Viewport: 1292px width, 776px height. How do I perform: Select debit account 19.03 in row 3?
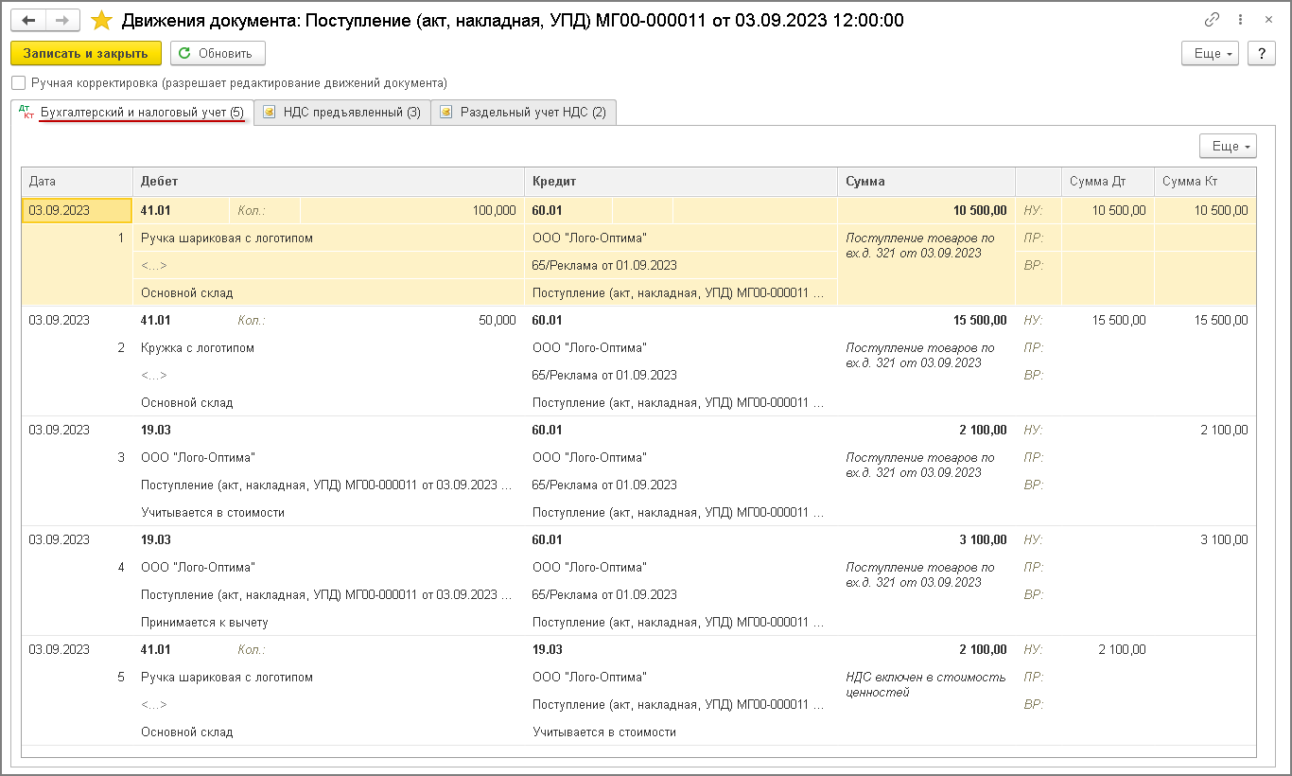156,430
